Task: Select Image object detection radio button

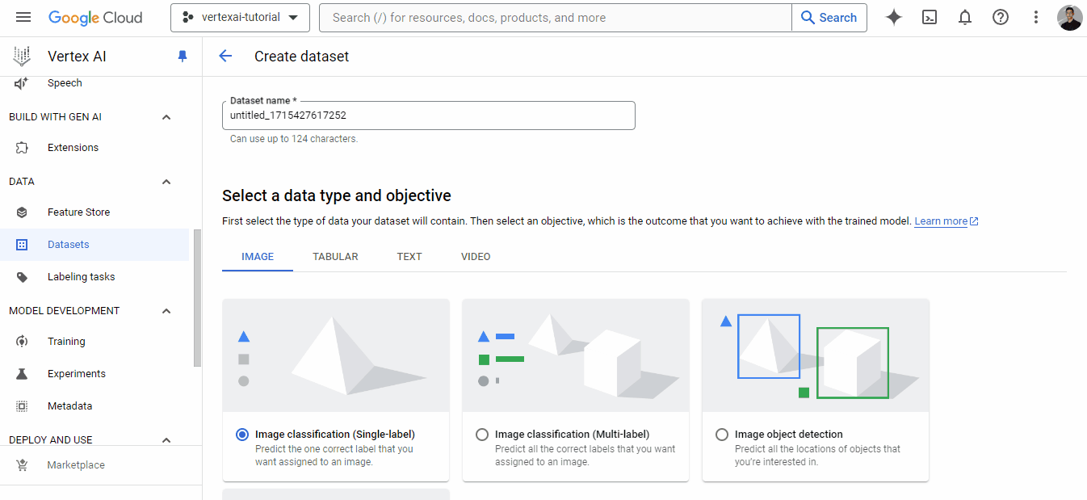Action: coord(722,435)
